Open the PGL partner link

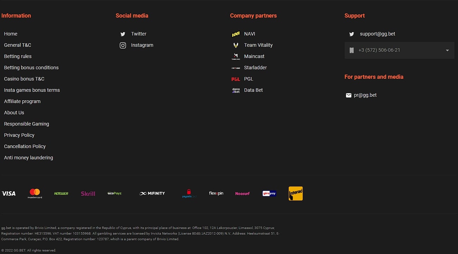click(x=249, y=79)
